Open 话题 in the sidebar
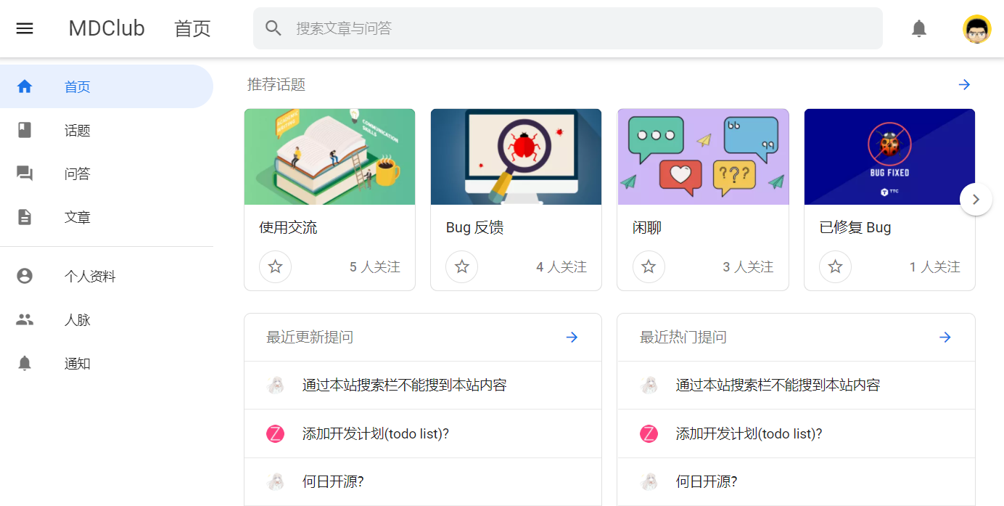This screenshot has height=506, width=1004. (107, 130)
